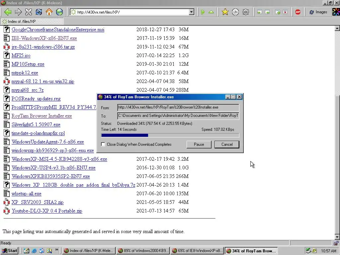Image resolution: width=340 pixels, height=255 pixels.
Task: Click the To path field in download dialog
Action: [x=178, y=116]
